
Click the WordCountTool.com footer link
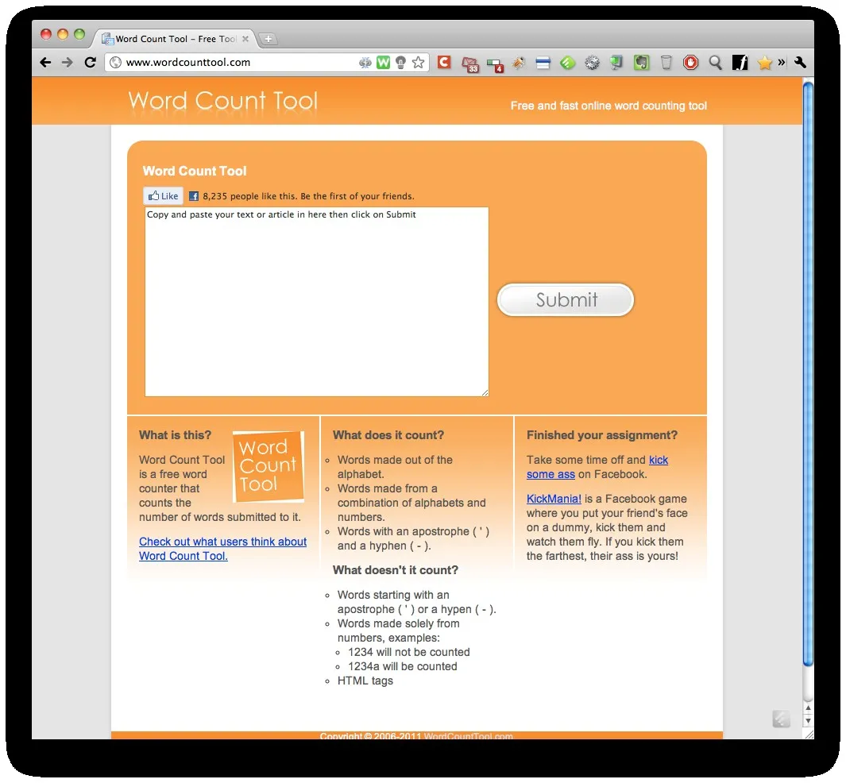[469, 735]
